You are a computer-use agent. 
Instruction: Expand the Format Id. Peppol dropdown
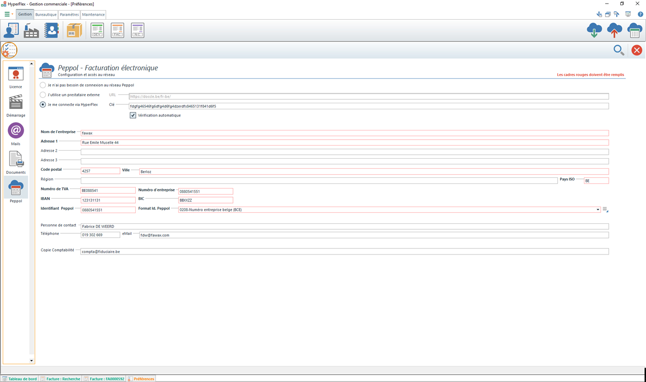pyautogui.click(x=598, y=210)
